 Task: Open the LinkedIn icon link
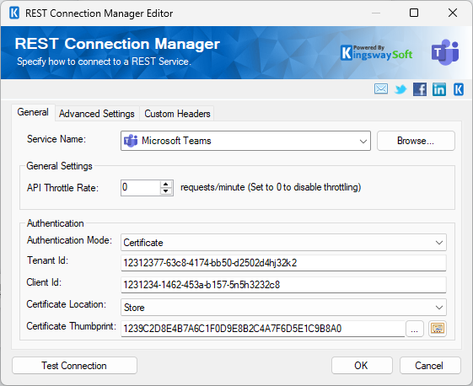coord(439,89)
